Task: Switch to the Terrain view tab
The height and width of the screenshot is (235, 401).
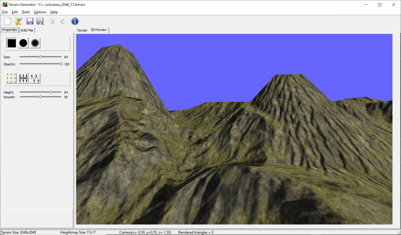Action: (x=82, y=30)
